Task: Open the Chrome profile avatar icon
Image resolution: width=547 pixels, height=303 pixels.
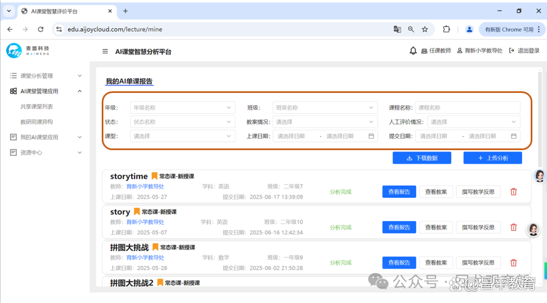Action: coord(470,29)
